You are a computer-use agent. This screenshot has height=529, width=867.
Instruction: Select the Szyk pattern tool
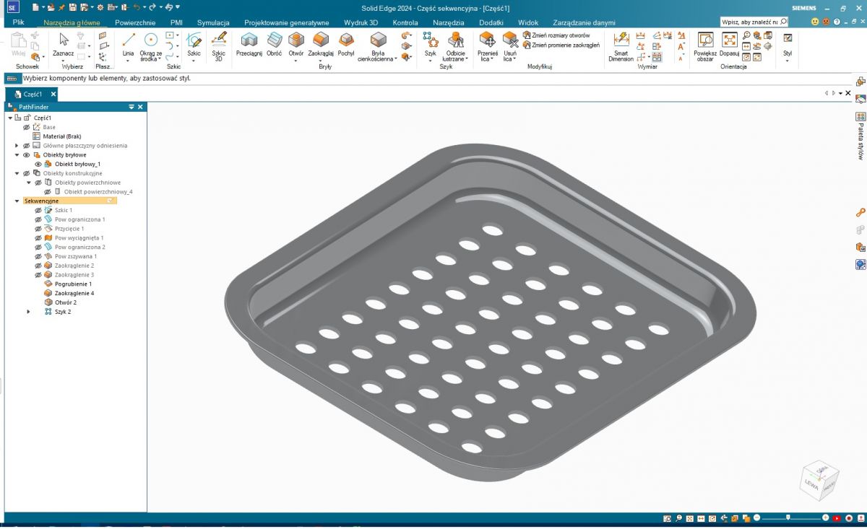coord(431,43)
